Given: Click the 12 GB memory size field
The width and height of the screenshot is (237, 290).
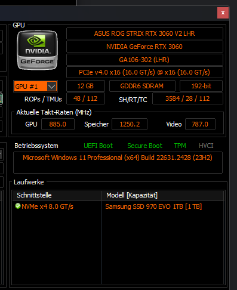Looking at the screenshot, I should [x=85, y=86].
